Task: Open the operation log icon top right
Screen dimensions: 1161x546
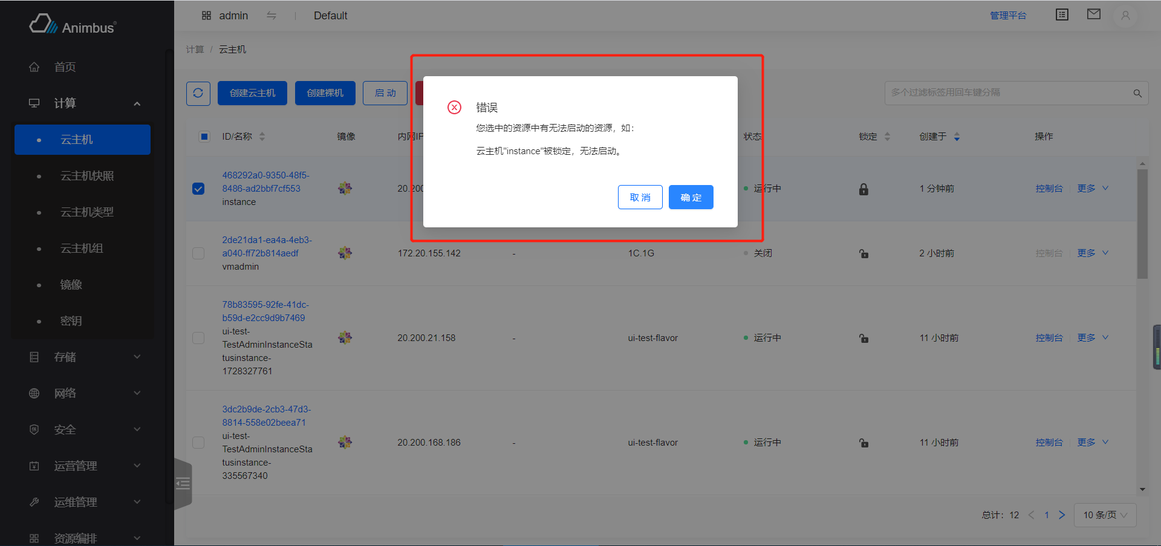Action: 1061,14
